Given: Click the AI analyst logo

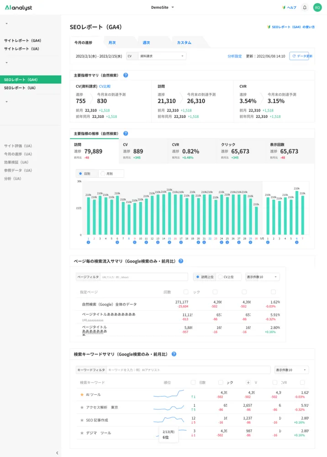Looking at the screenshot, I should point(19,8).
